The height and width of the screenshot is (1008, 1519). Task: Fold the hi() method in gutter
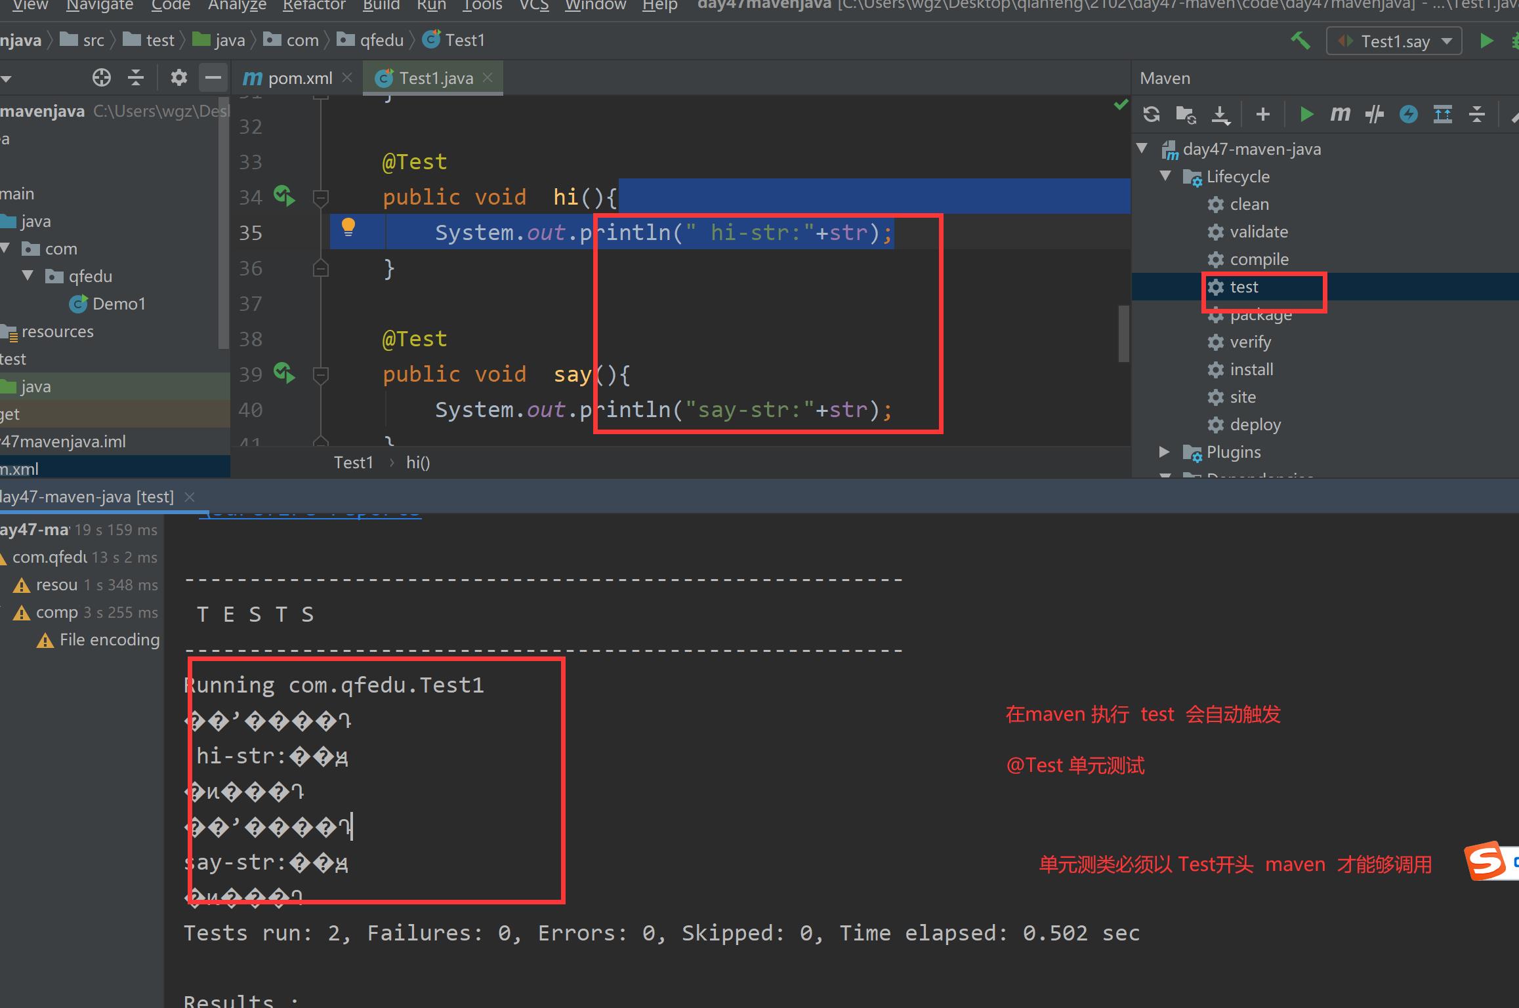point(321,197)
